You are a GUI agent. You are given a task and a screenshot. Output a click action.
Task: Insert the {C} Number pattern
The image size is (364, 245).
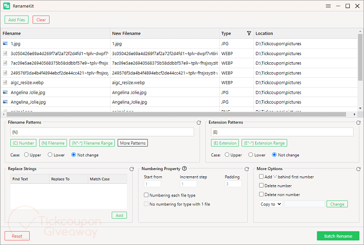[x=24, y=143]
